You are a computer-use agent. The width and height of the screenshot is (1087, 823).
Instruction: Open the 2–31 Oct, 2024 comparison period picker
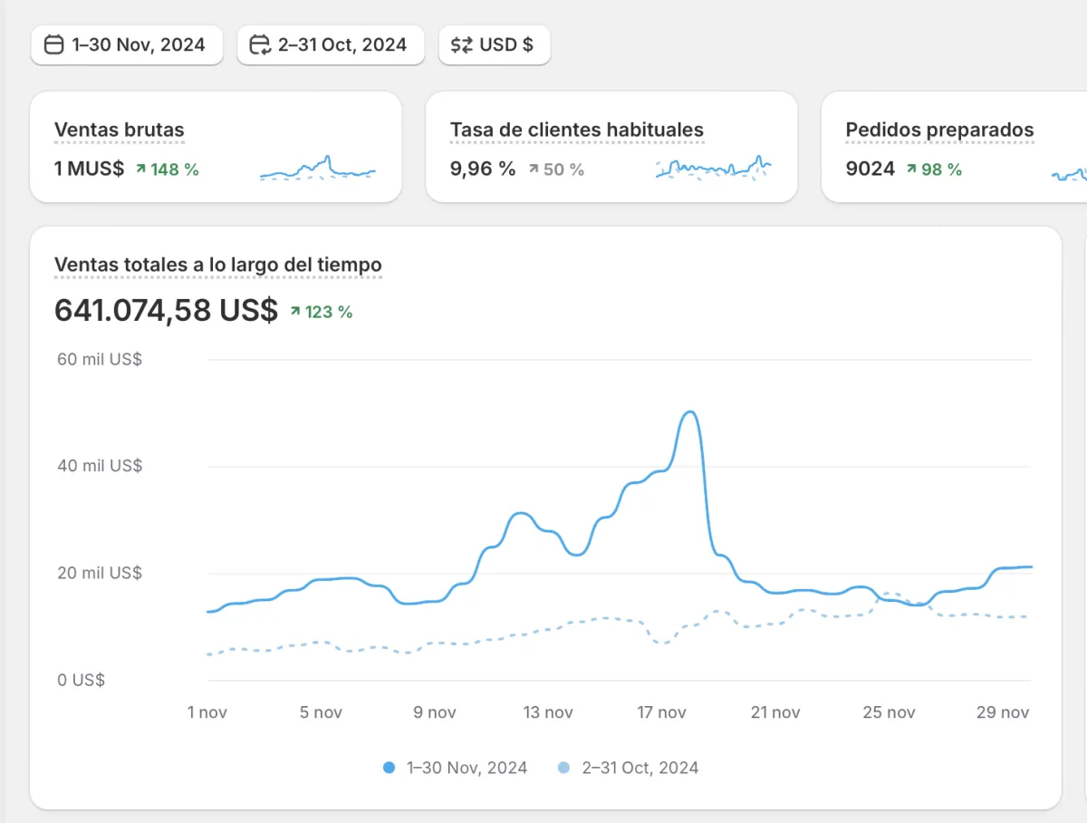coord(331,44)
